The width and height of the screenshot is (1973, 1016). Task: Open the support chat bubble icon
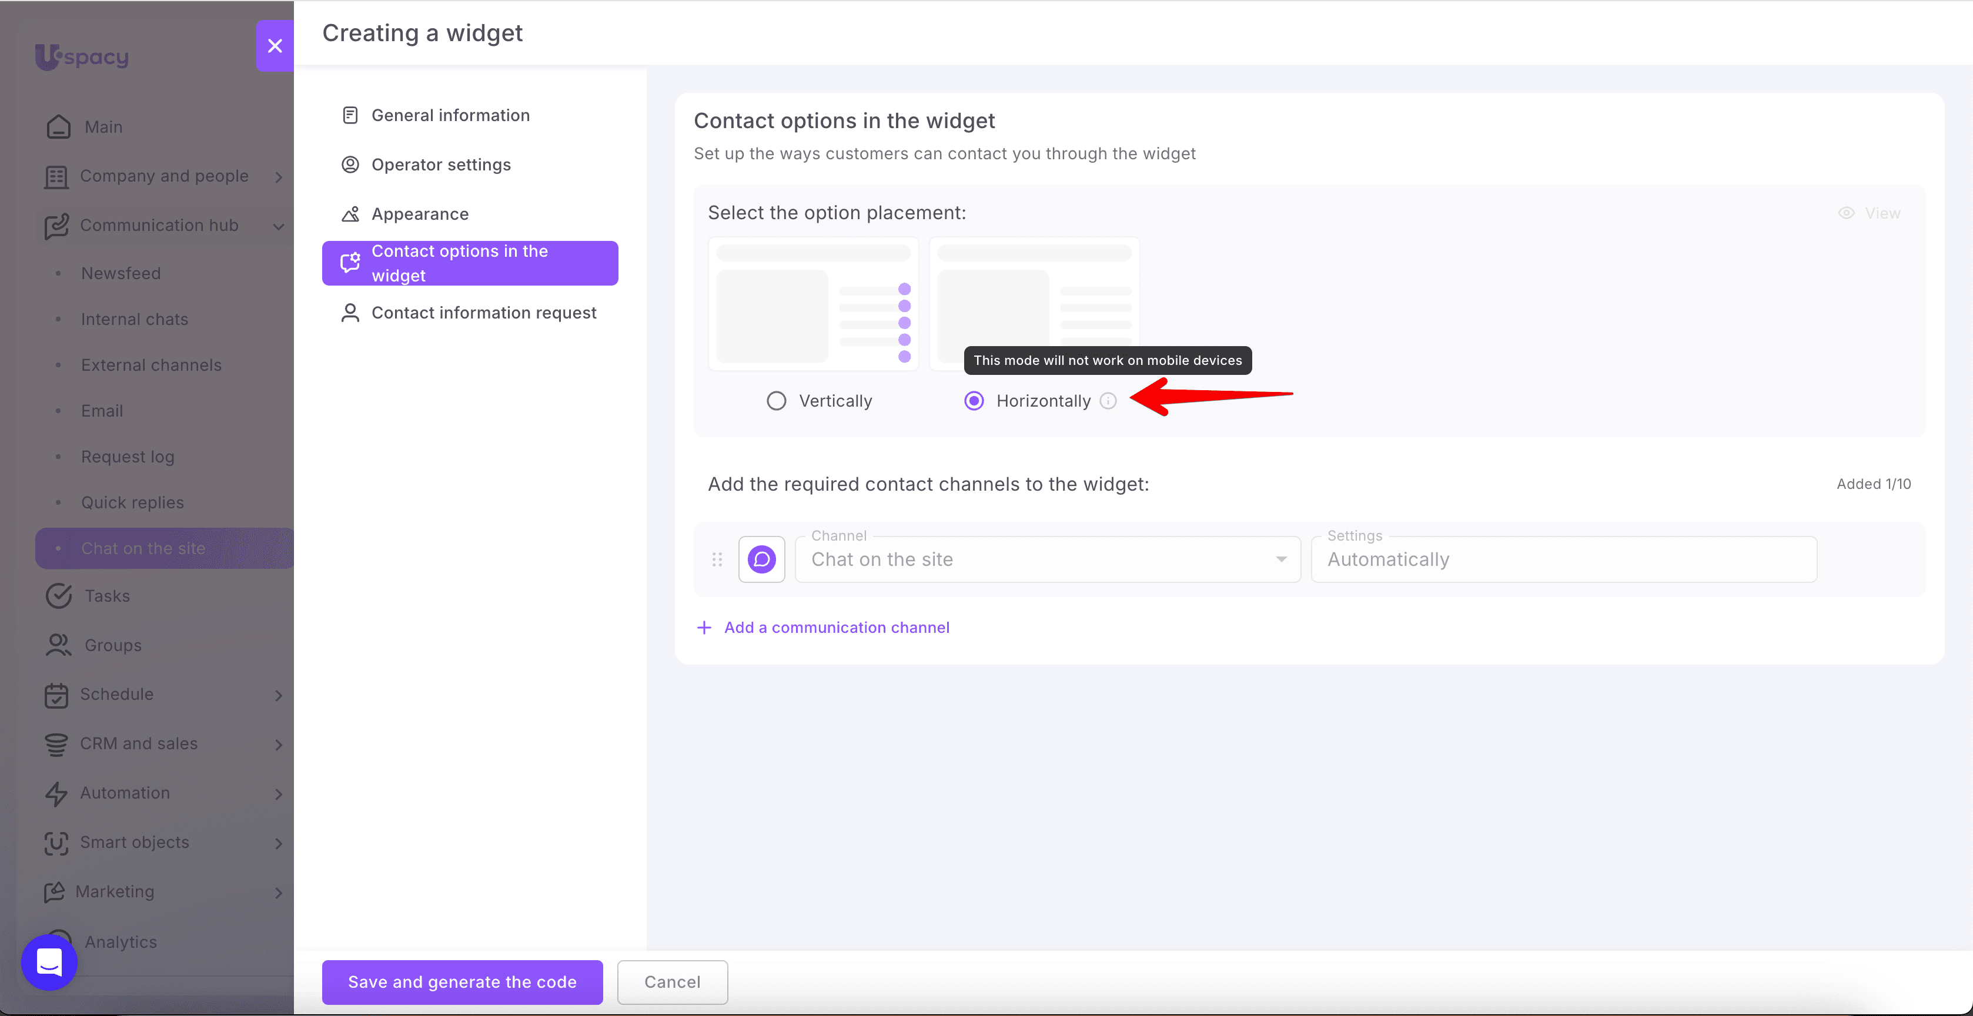pos(49,963)
